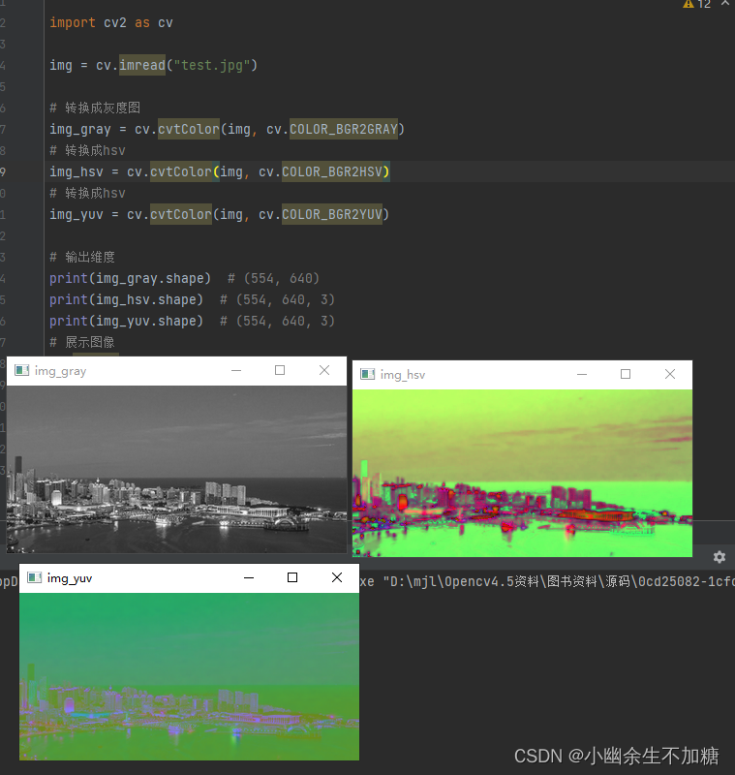Maximize the img_hsv window
This screenshot has height=775, width=735.
(626, 374)
